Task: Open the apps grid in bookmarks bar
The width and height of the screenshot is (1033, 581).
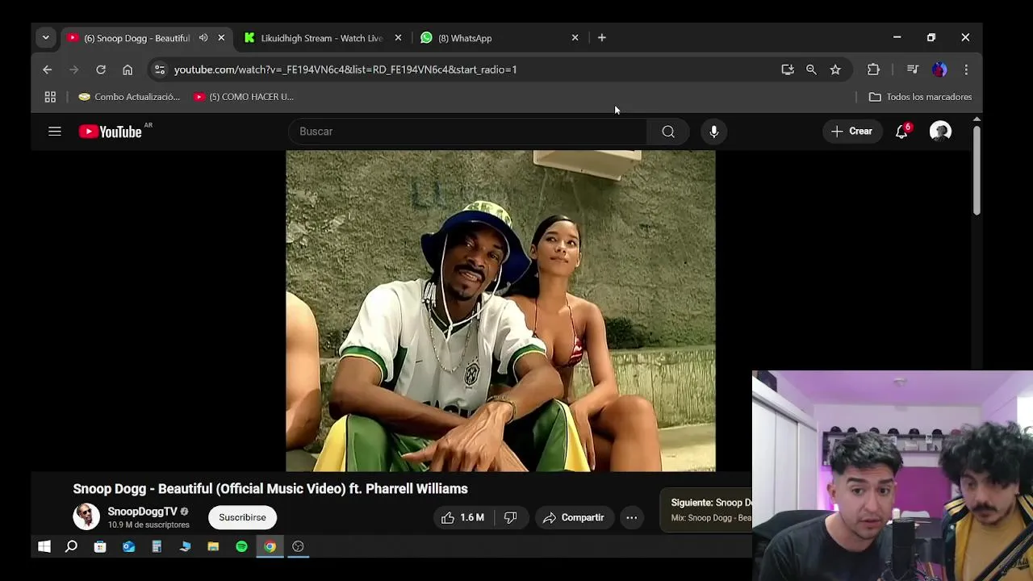Action: point(50,97)
